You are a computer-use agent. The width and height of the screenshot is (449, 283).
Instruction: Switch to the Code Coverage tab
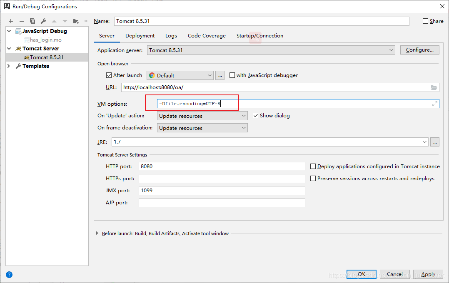coord(207,36)
